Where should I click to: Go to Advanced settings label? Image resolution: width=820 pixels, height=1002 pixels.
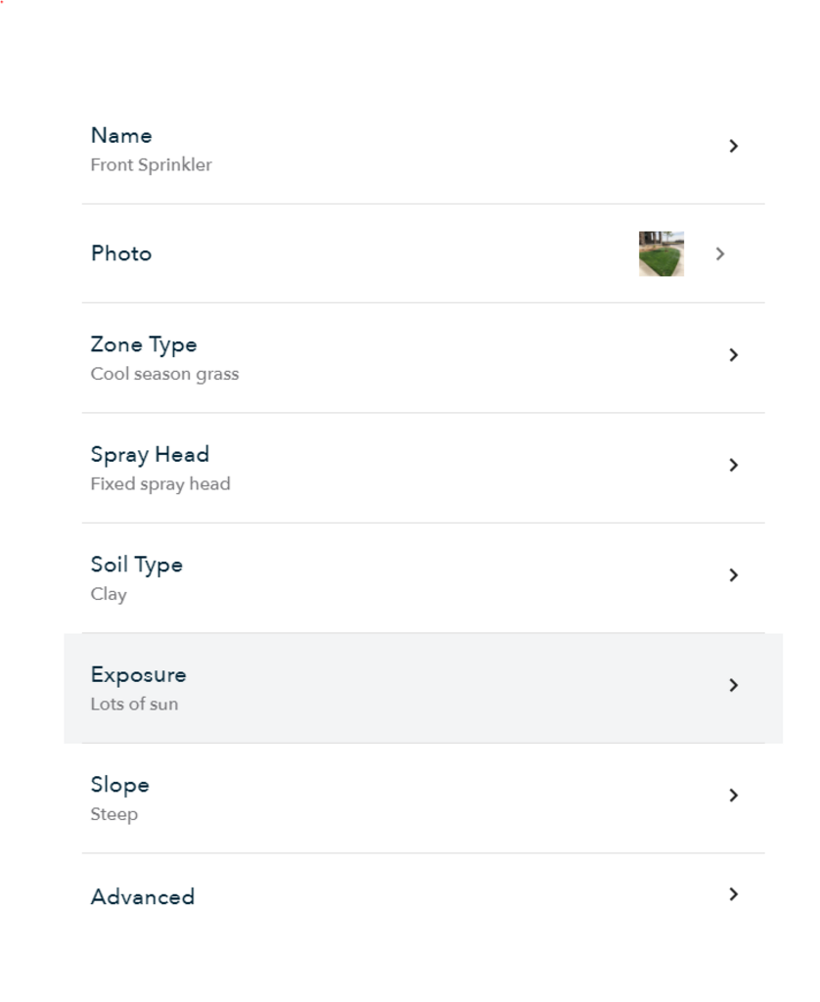[x=143, y=896]
